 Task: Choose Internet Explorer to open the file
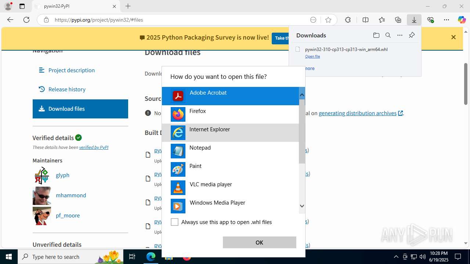coord(231,133)
